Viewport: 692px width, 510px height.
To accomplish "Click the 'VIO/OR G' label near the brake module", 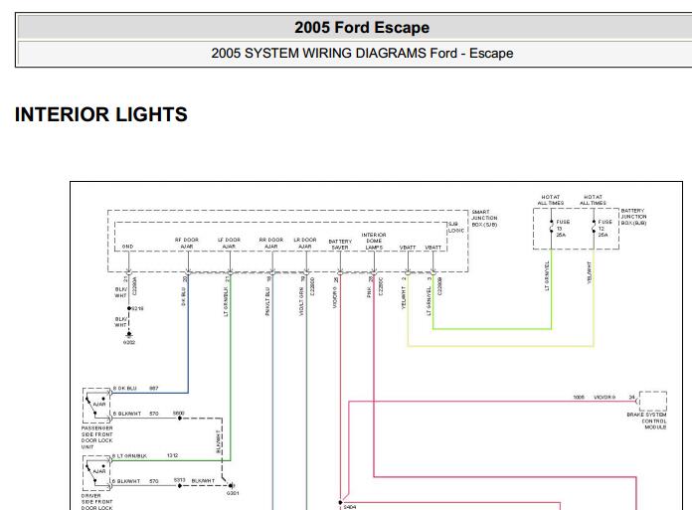I will [x=605, y=398].
